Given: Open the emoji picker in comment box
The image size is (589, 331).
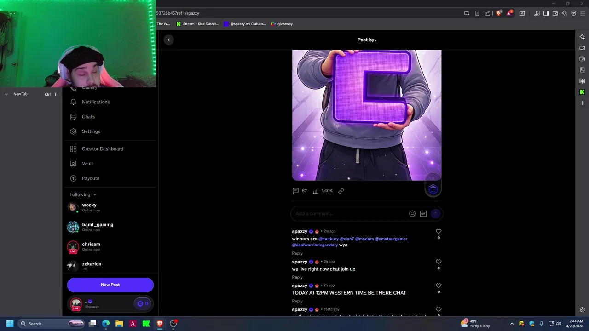Looking at the screenshot, I should (x=412, y=213).
